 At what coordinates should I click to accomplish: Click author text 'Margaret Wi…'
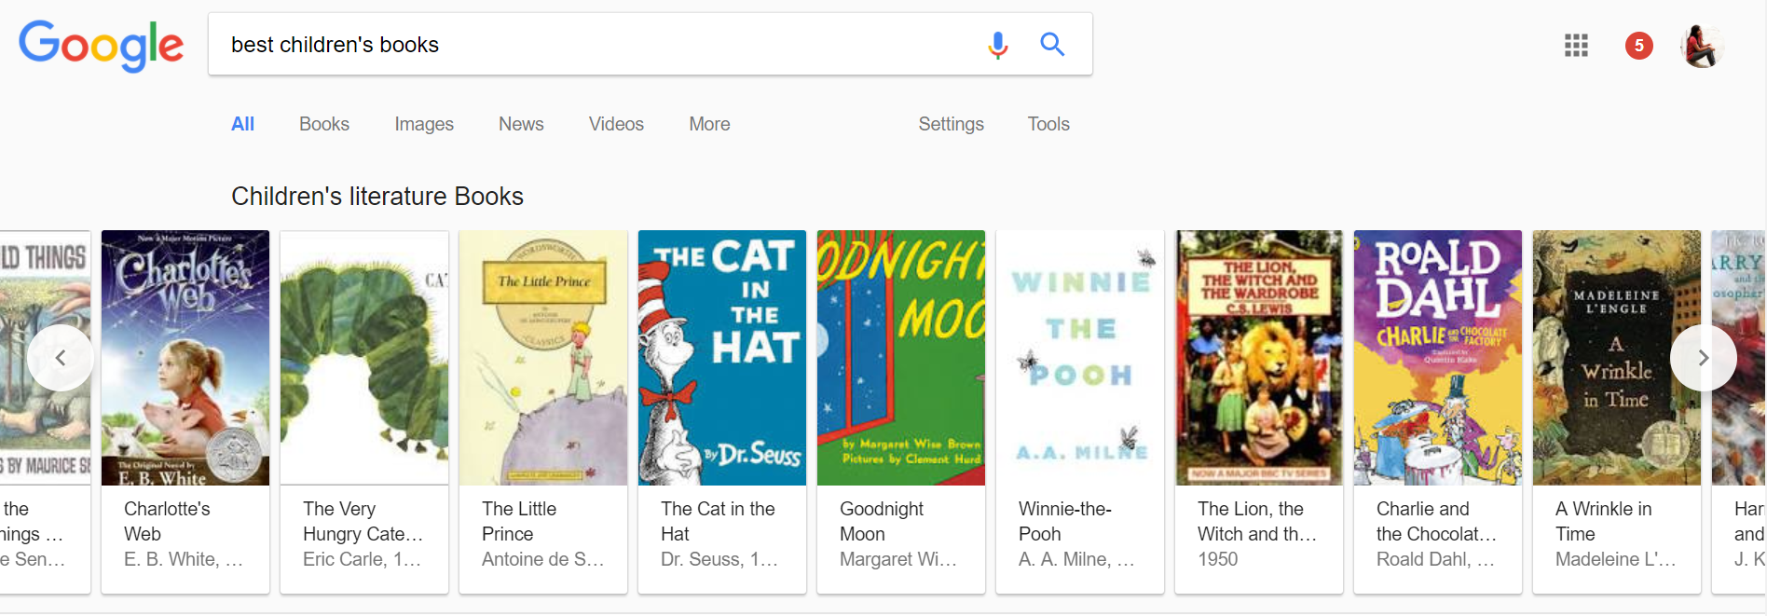point(898,559)
